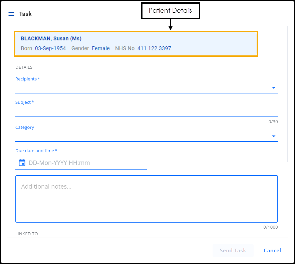Open the calendar date picker icon
The height and width of the screenshot is (264, 295).
coord(22,163)
